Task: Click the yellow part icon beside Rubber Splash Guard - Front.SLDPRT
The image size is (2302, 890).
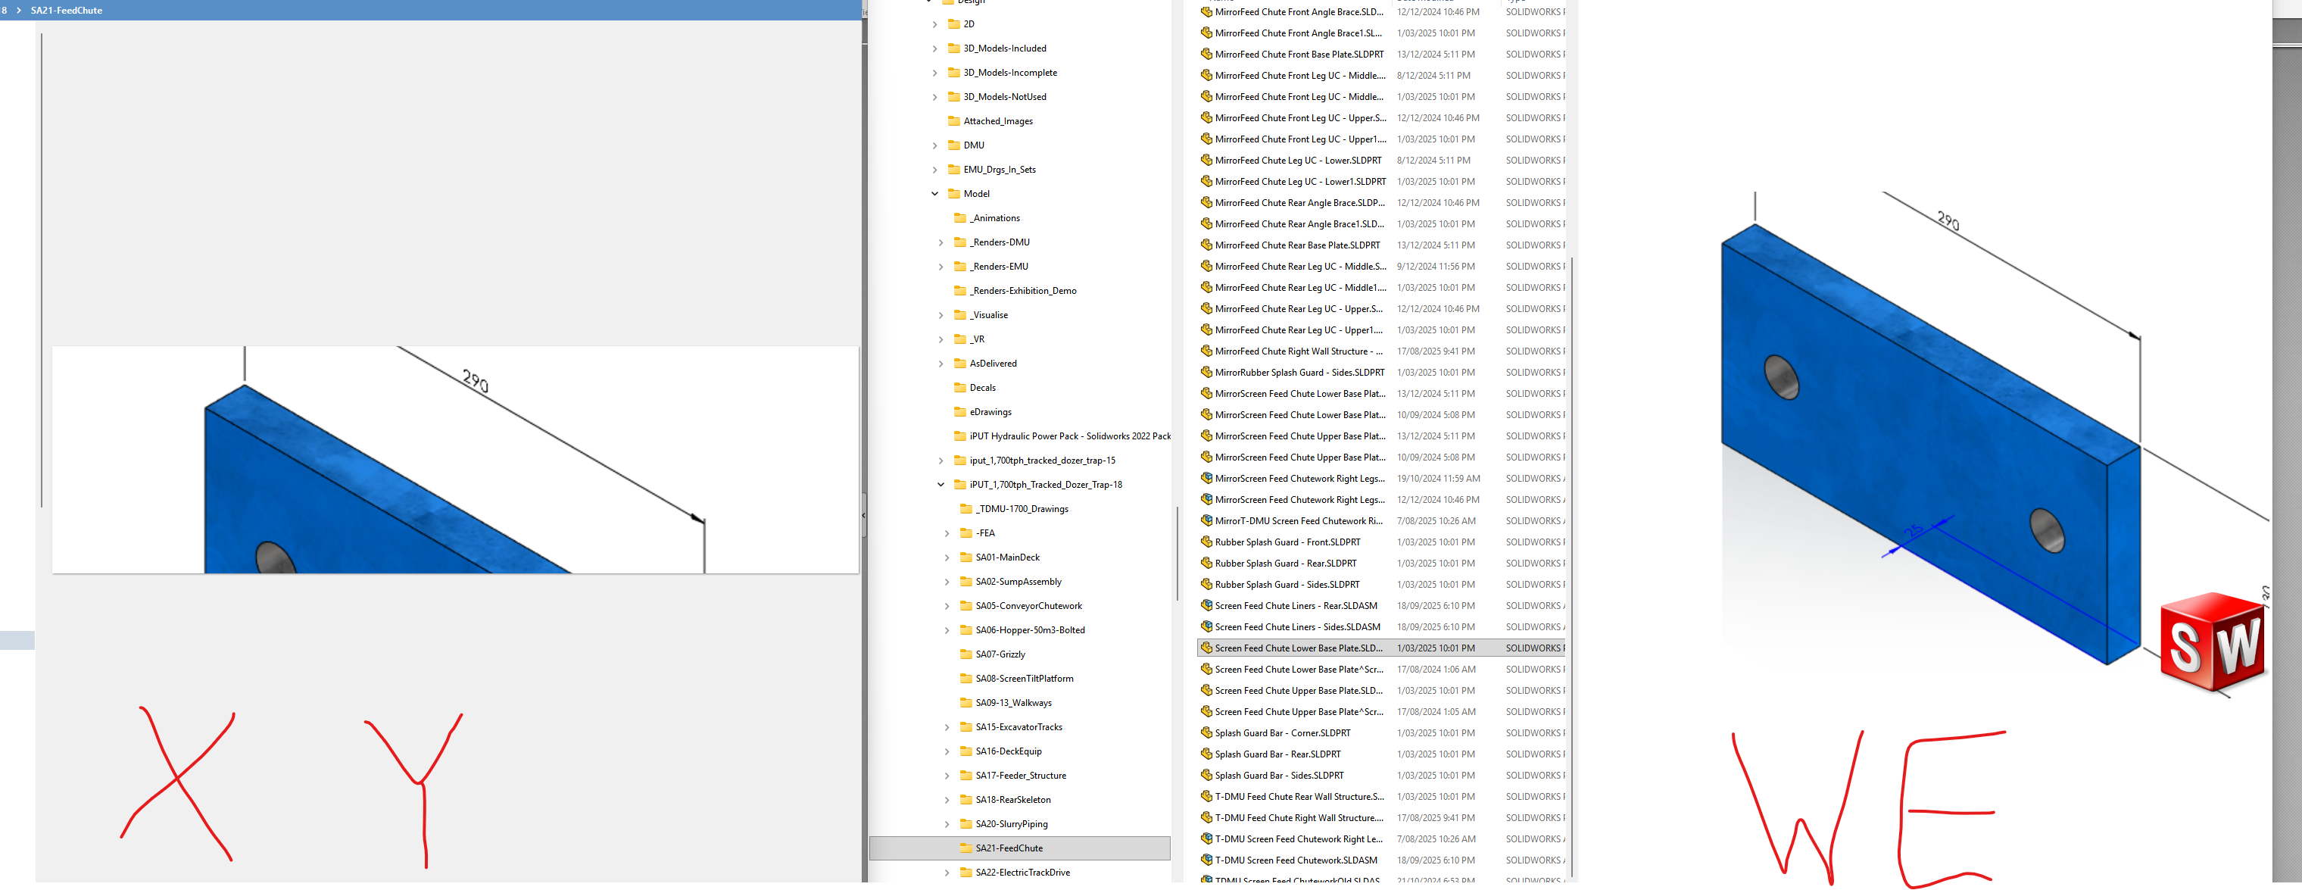Action: (x=1207, y=542)
